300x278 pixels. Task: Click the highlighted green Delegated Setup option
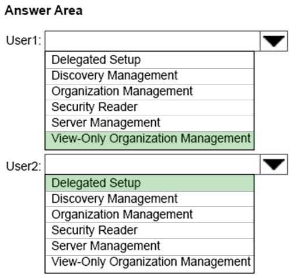coord(149,183)
